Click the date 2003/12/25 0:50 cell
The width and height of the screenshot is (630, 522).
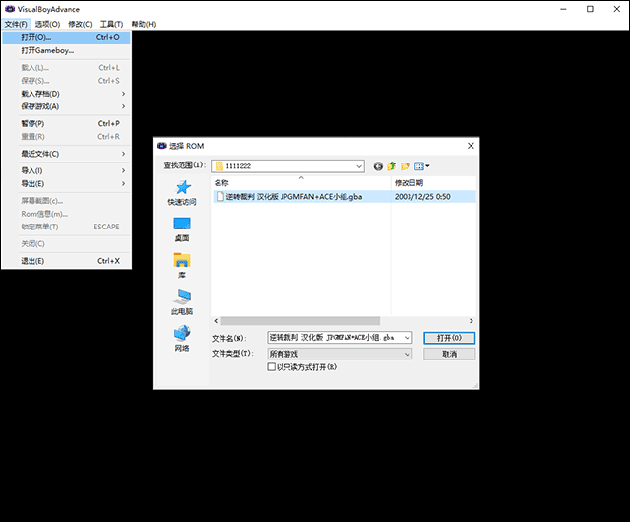tap(422, 197)
